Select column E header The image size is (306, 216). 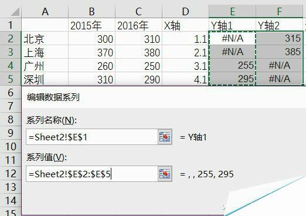coord(232,11)
